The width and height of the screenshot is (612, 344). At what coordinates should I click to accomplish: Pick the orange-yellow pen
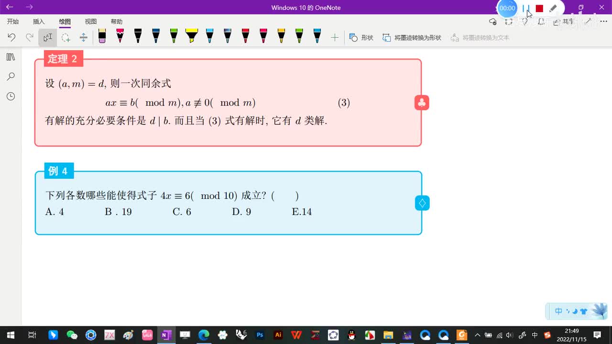click(x=281, y=36)
